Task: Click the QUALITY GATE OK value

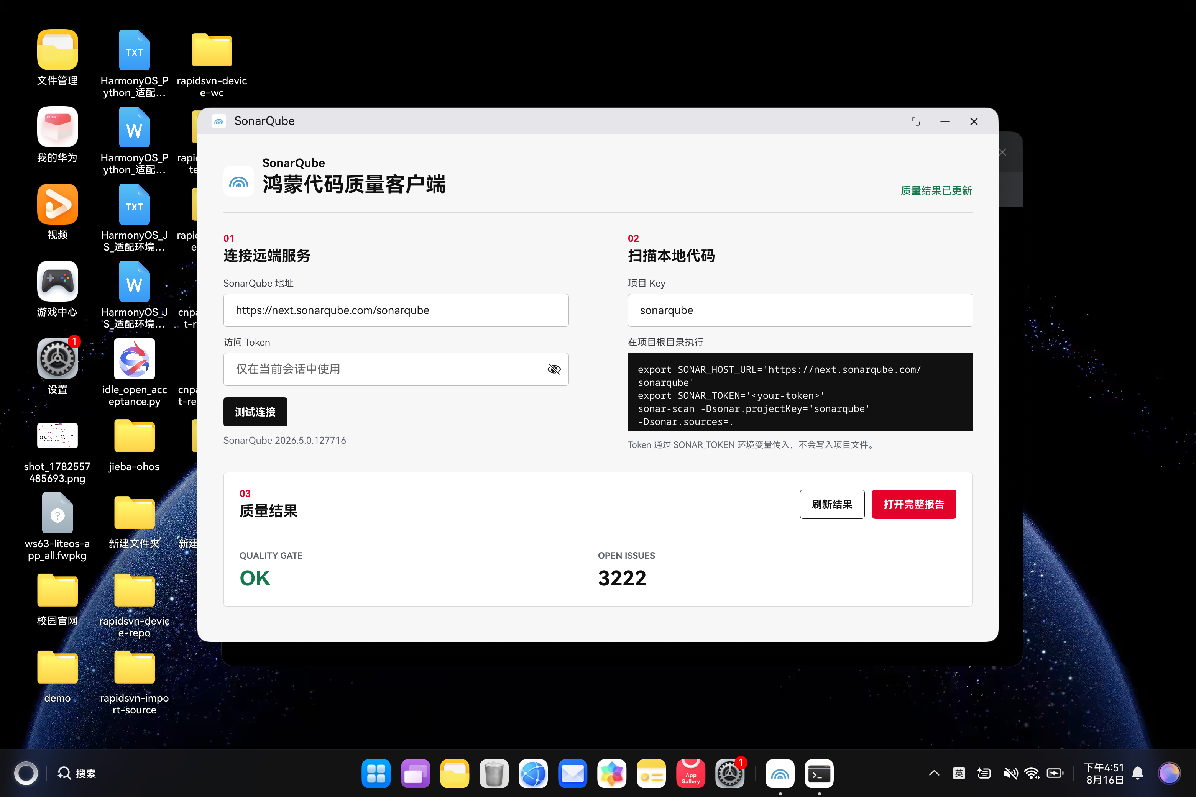Action: coord(255,579)
